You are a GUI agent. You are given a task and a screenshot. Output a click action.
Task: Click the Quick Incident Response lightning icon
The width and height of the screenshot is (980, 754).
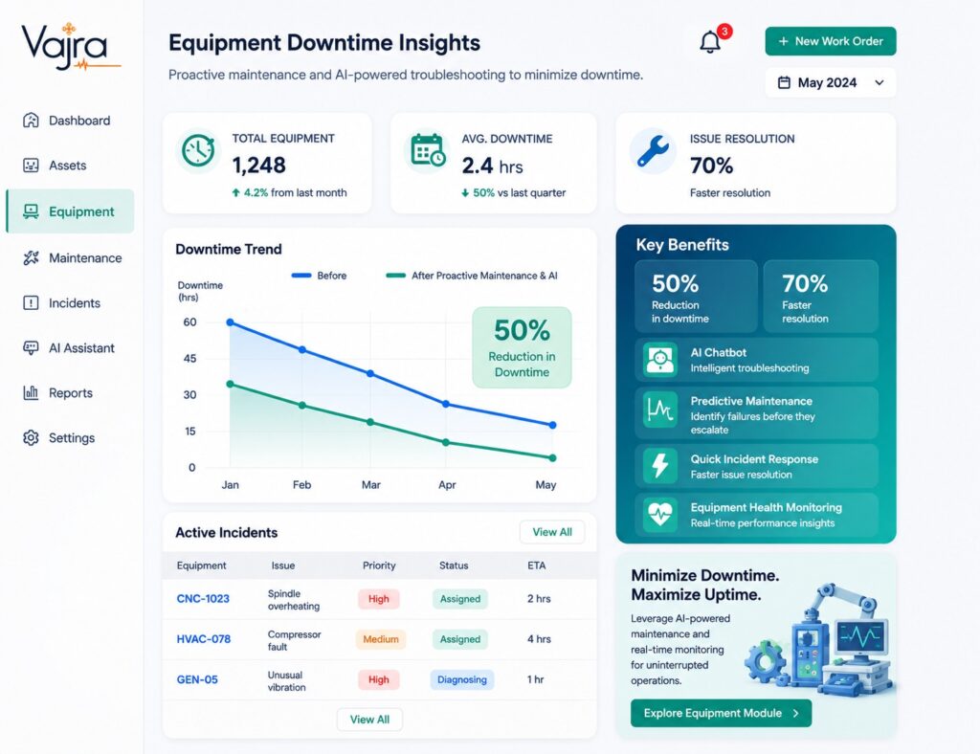[660, 465]
